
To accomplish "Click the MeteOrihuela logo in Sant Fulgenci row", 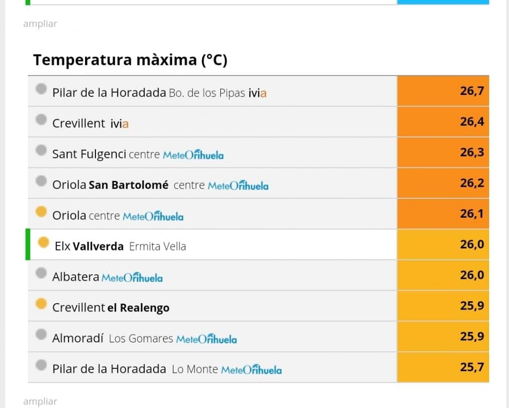I will [x=193, y=155].
